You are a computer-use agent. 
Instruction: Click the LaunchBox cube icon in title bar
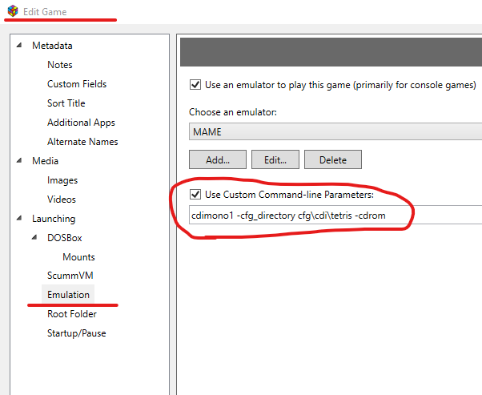(13, 11)
